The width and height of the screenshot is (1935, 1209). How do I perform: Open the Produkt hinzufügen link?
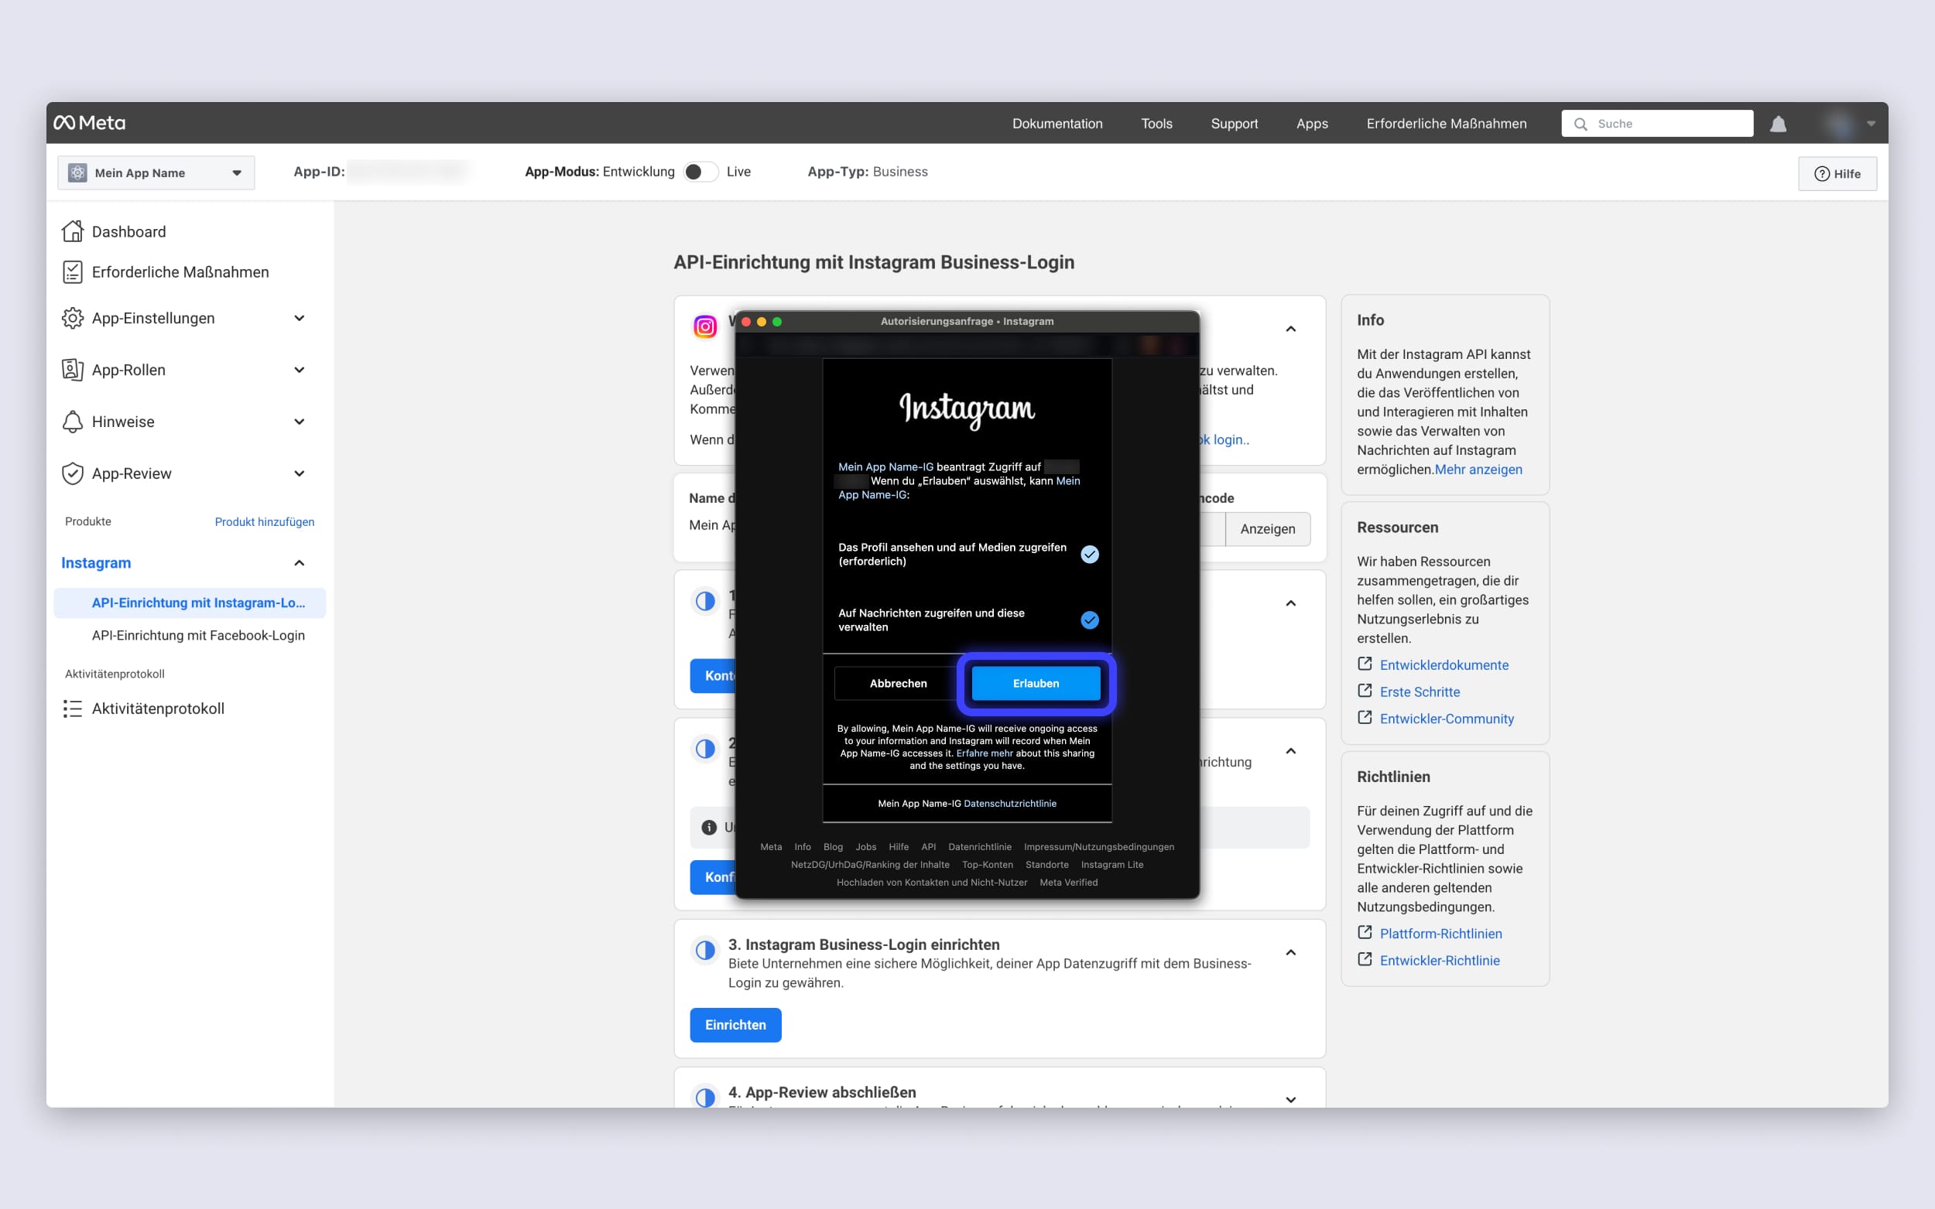264,521
